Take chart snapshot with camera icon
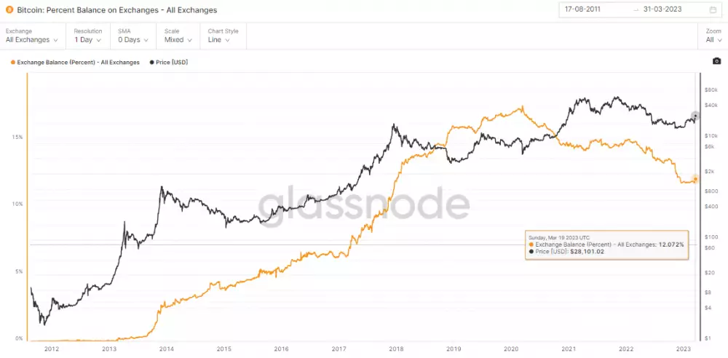The width and height of the screenshot is (728, 358). pos(716,62)
